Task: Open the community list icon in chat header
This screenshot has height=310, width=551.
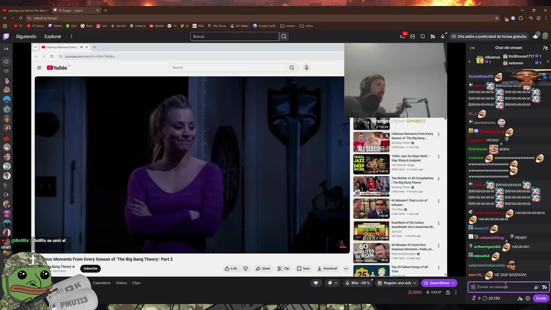Action: pos(545,48)
